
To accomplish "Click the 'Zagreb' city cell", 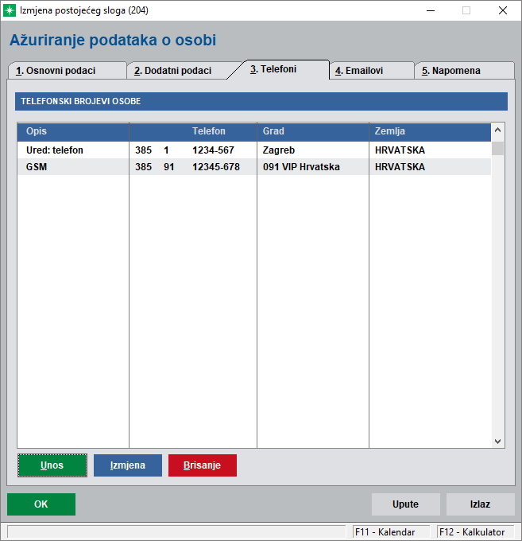I will (279, 150).
